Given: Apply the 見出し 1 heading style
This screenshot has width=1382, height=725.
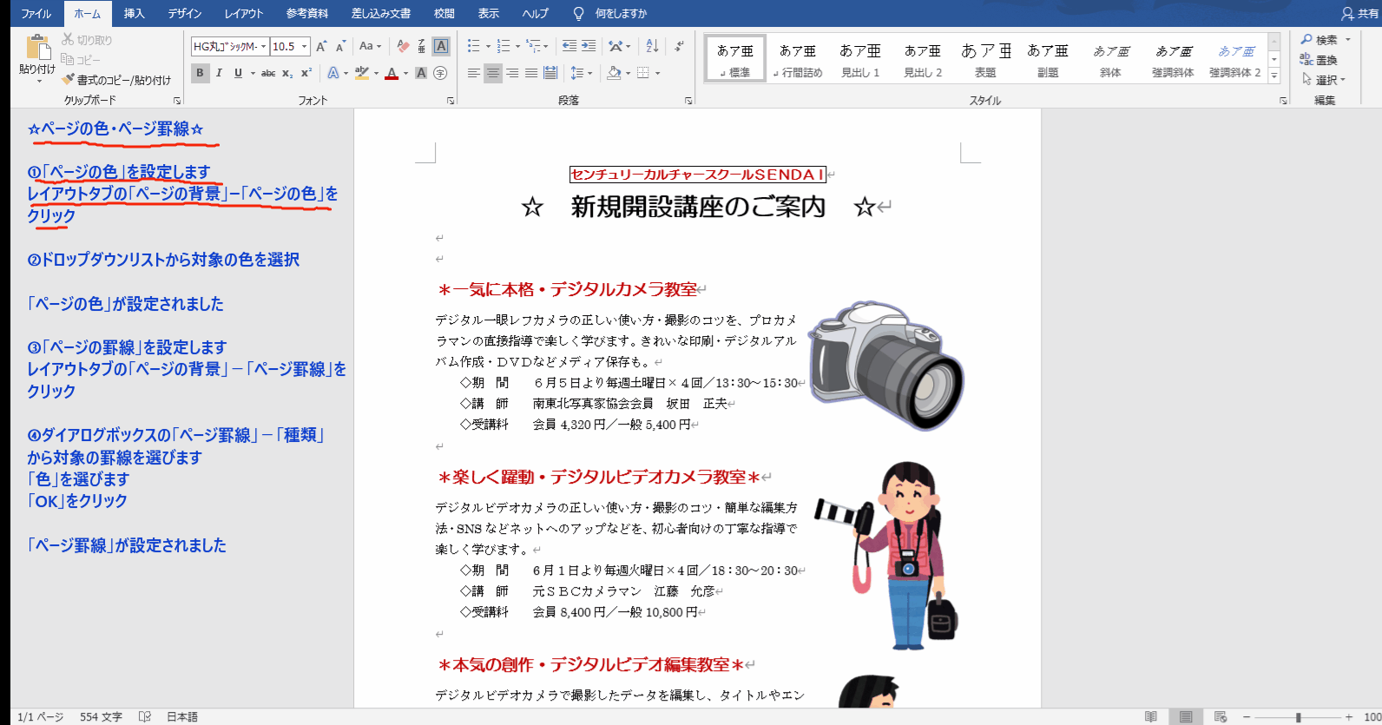Looking at the screenshot, I should [x=859, y=59].
